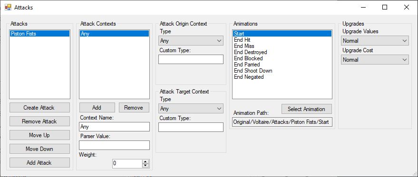Image resolution: width=418 pixels, height=177 pixels.
Task: Click the Move Down button
Action: point(39,149)
